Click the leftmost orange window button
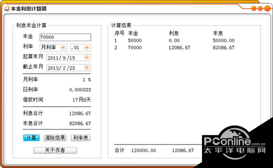 tap(254, 8)
